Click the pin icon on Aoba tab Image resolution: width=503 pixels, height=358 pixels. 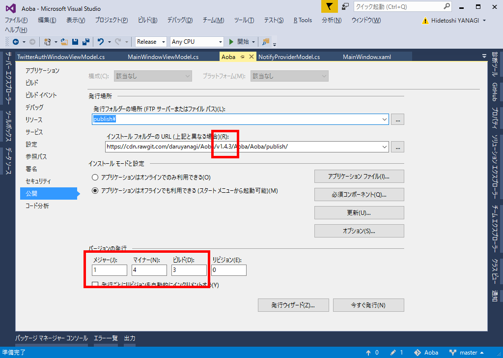[243, 57]
